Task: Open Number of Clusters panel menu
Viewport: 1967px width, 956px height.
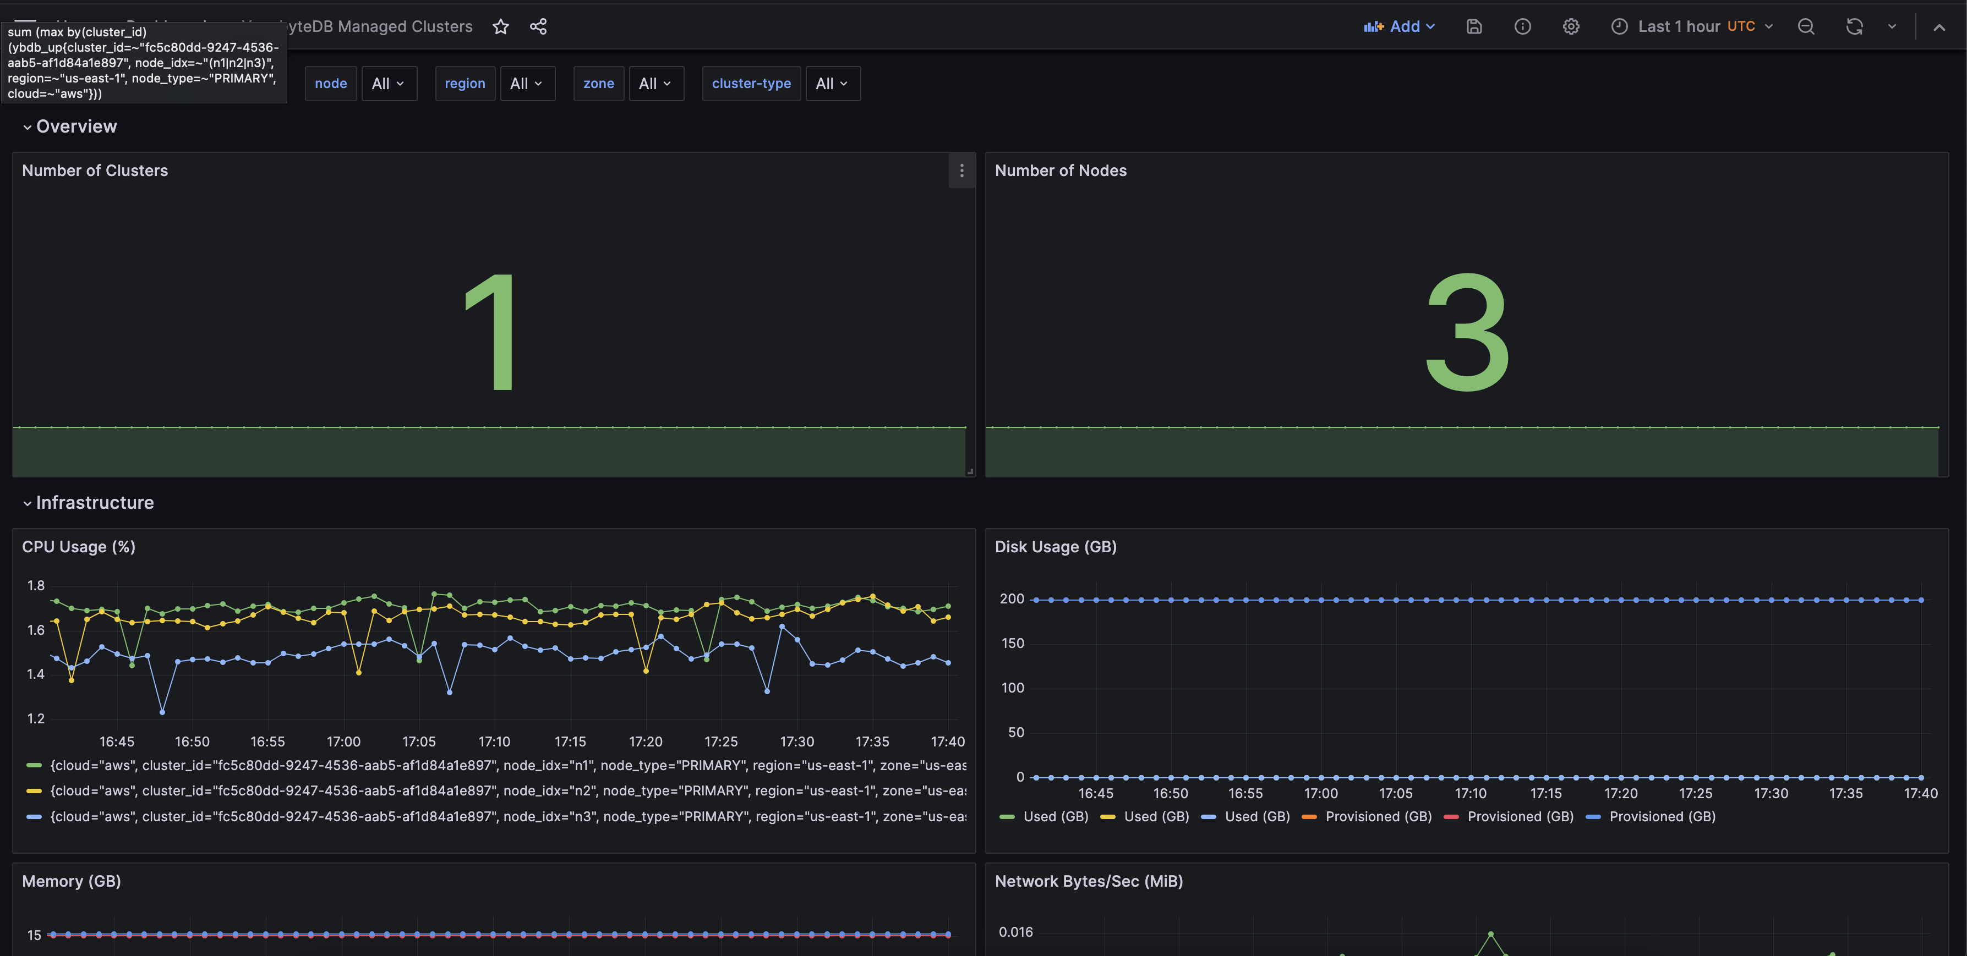Action: (962, 171)
